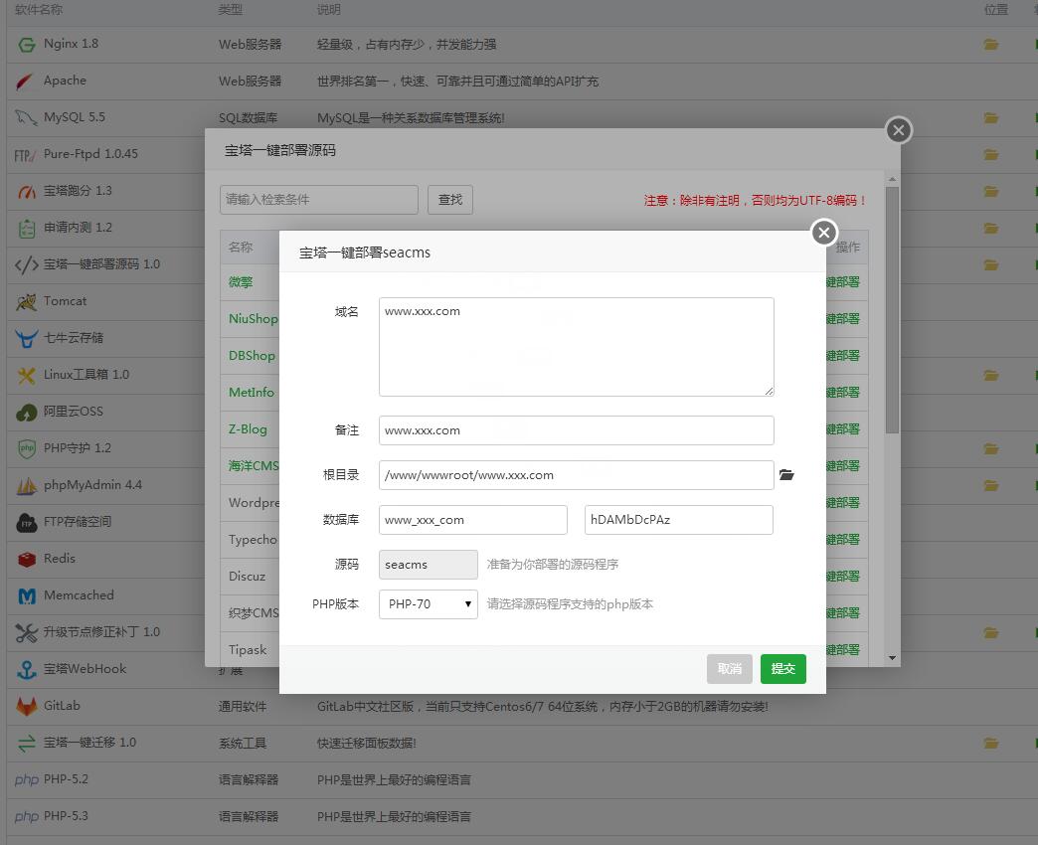Click the 七牛云存储 bull icon
The height and width of the screenshot is (845, 1038).
click(27, 339)
